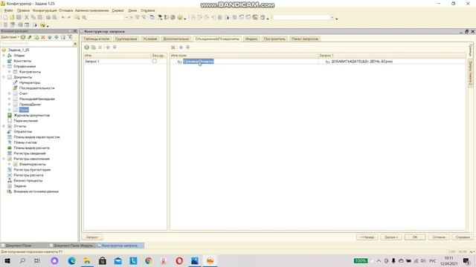Open Windows Start menu
The height and width of the screenshot is (267, 476).
click(x=7, y=260)
